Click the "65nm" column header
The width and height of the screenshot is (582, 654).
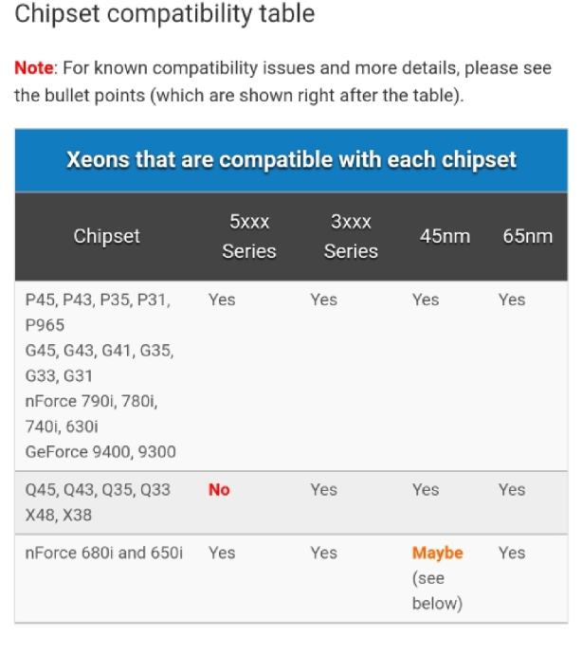tap(527, 236)
